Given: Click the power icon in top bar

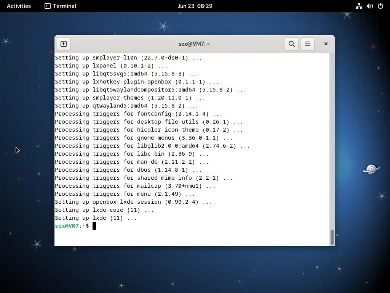Looking at the screenshot, I should click(x=380, y=6).
